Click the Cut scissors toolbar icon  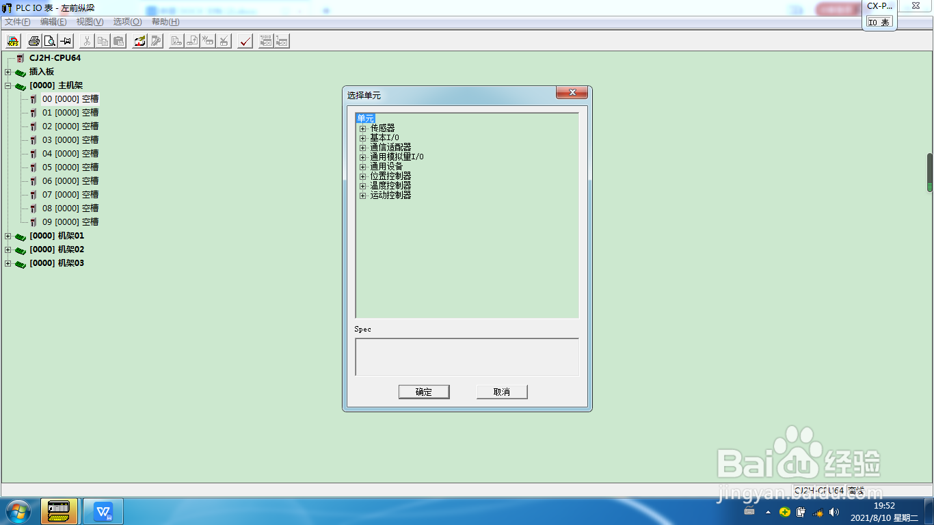pyautogui.click(x=87, y=41)
